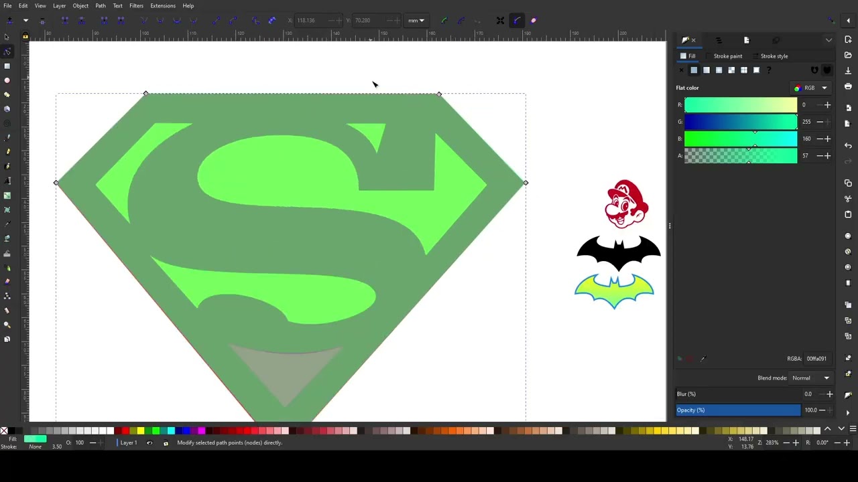Click the Mario head graphic on canvas
Screen dimensions: 858x482
[x=626, y=204]
